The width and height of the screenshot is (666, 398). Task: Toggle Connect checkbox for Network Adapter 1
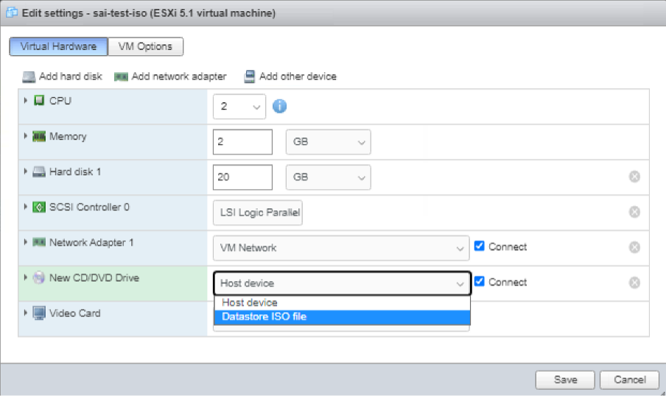pos(479,246)
